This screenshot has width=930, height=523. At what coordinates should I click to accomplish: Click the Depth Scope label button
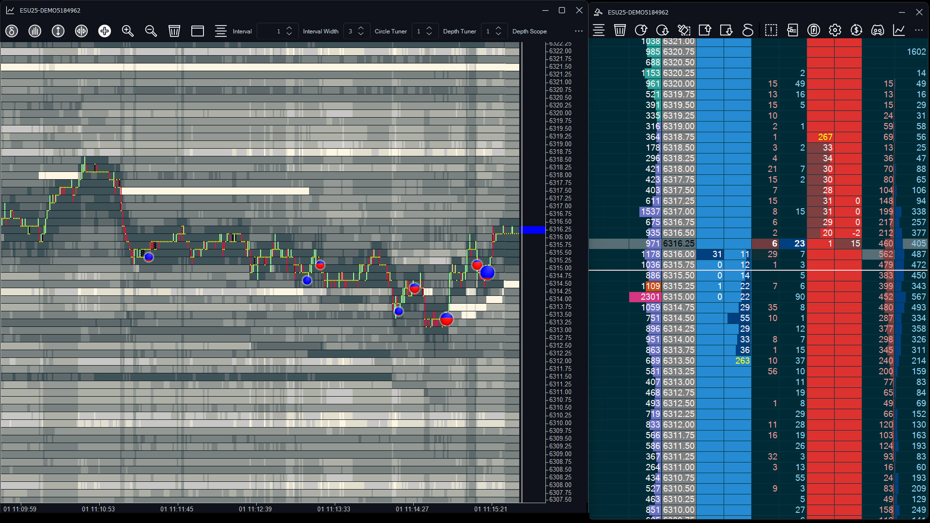tap(529, 31)
